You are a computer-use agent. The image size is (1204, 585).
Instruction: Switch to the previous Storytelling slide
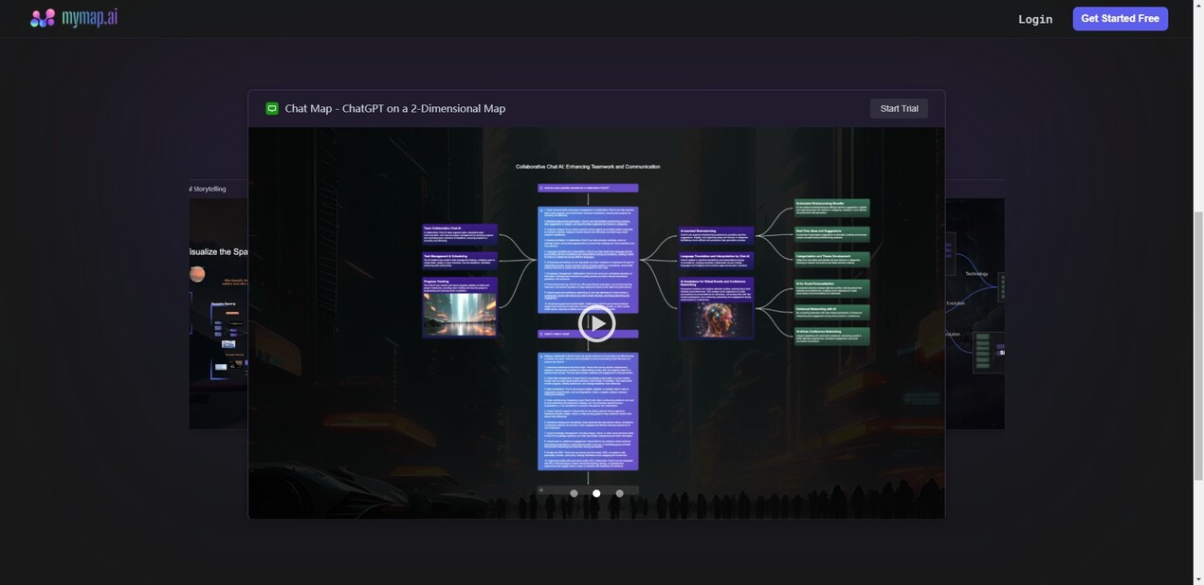point(218,303)
